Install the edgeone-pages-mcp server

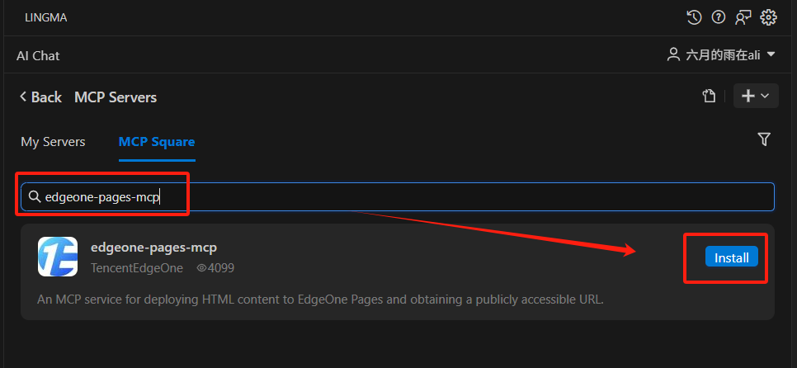(x=732, y=257)
